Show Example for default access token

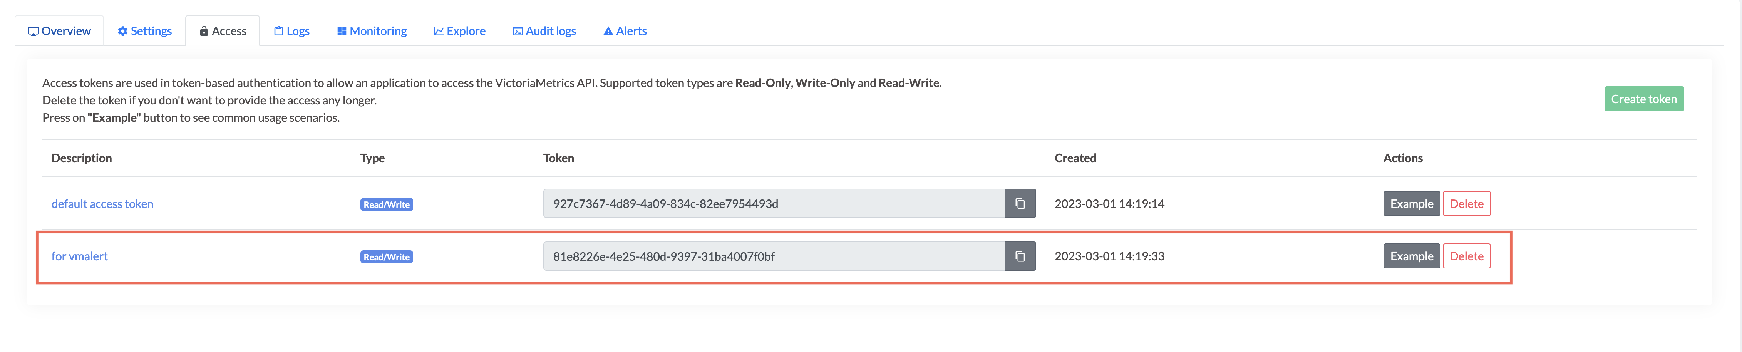click(1411, 204)
